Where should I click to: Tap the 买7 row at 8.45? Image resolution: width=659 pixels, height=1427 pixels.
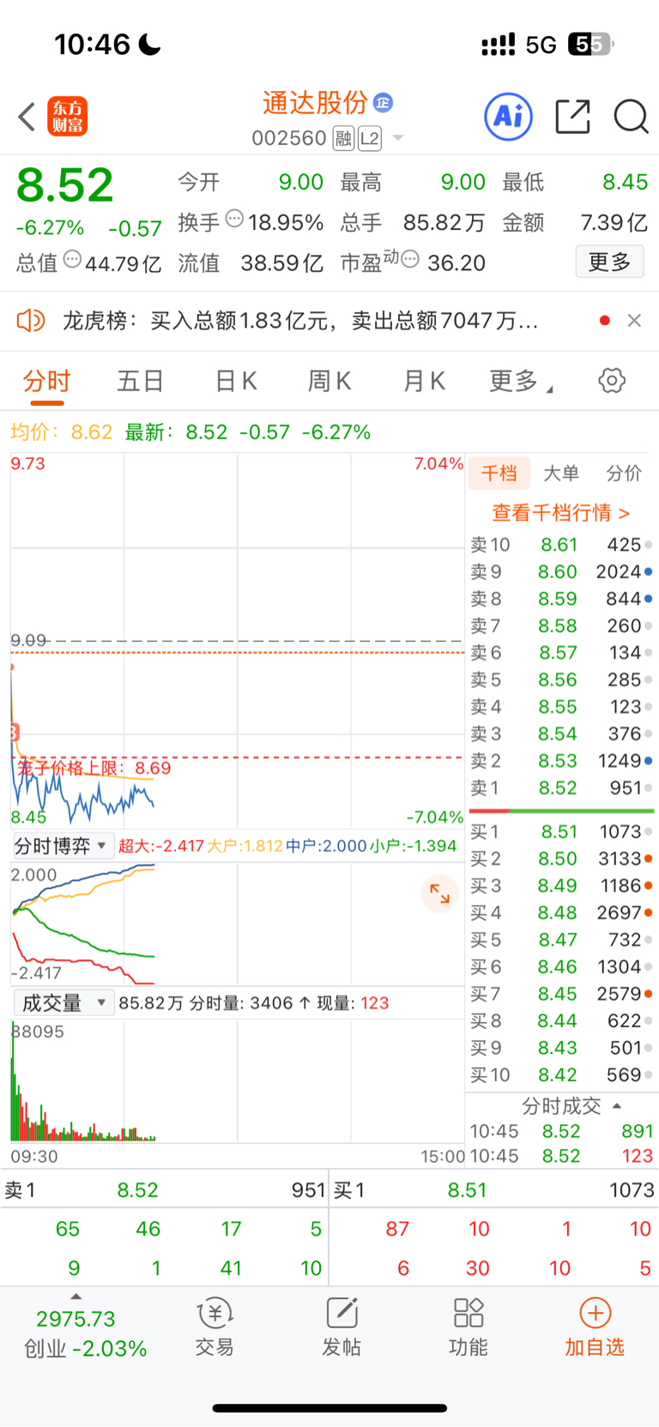[x=562, y=994]
